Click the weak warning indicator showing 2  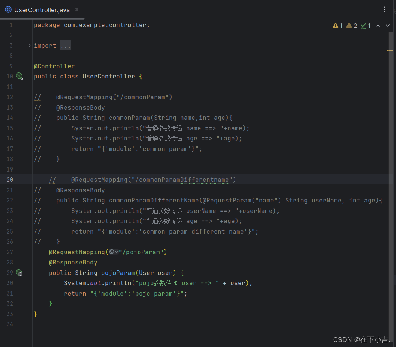point(352,26)
